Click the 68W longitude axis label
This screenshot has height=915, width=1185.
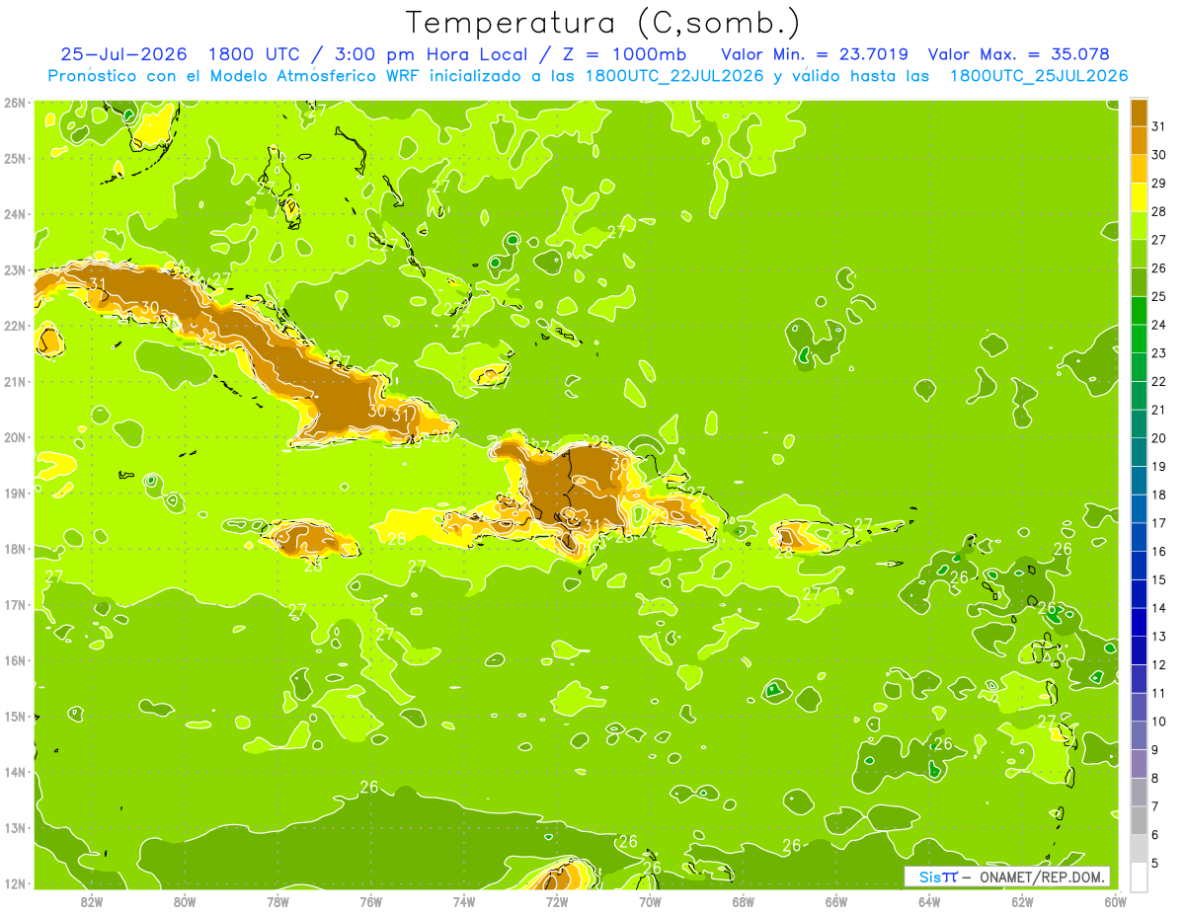pos(743,902)
